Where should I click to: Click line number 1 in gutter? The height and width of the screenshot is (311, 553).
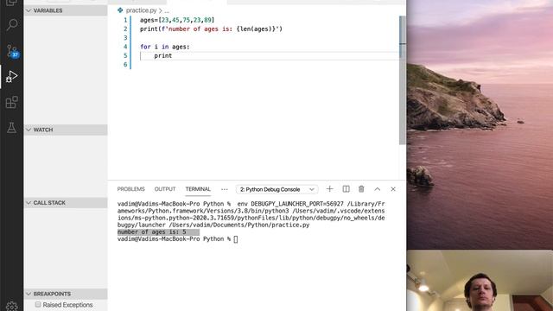[x=125, y=20]
